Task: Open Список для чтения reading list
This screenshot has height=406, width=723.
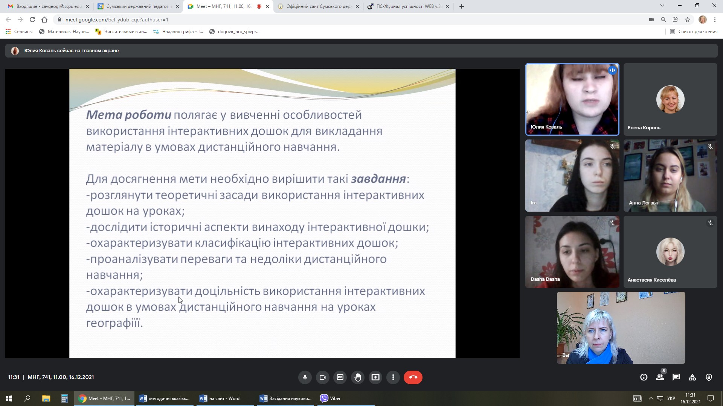Action: [694, 32]
